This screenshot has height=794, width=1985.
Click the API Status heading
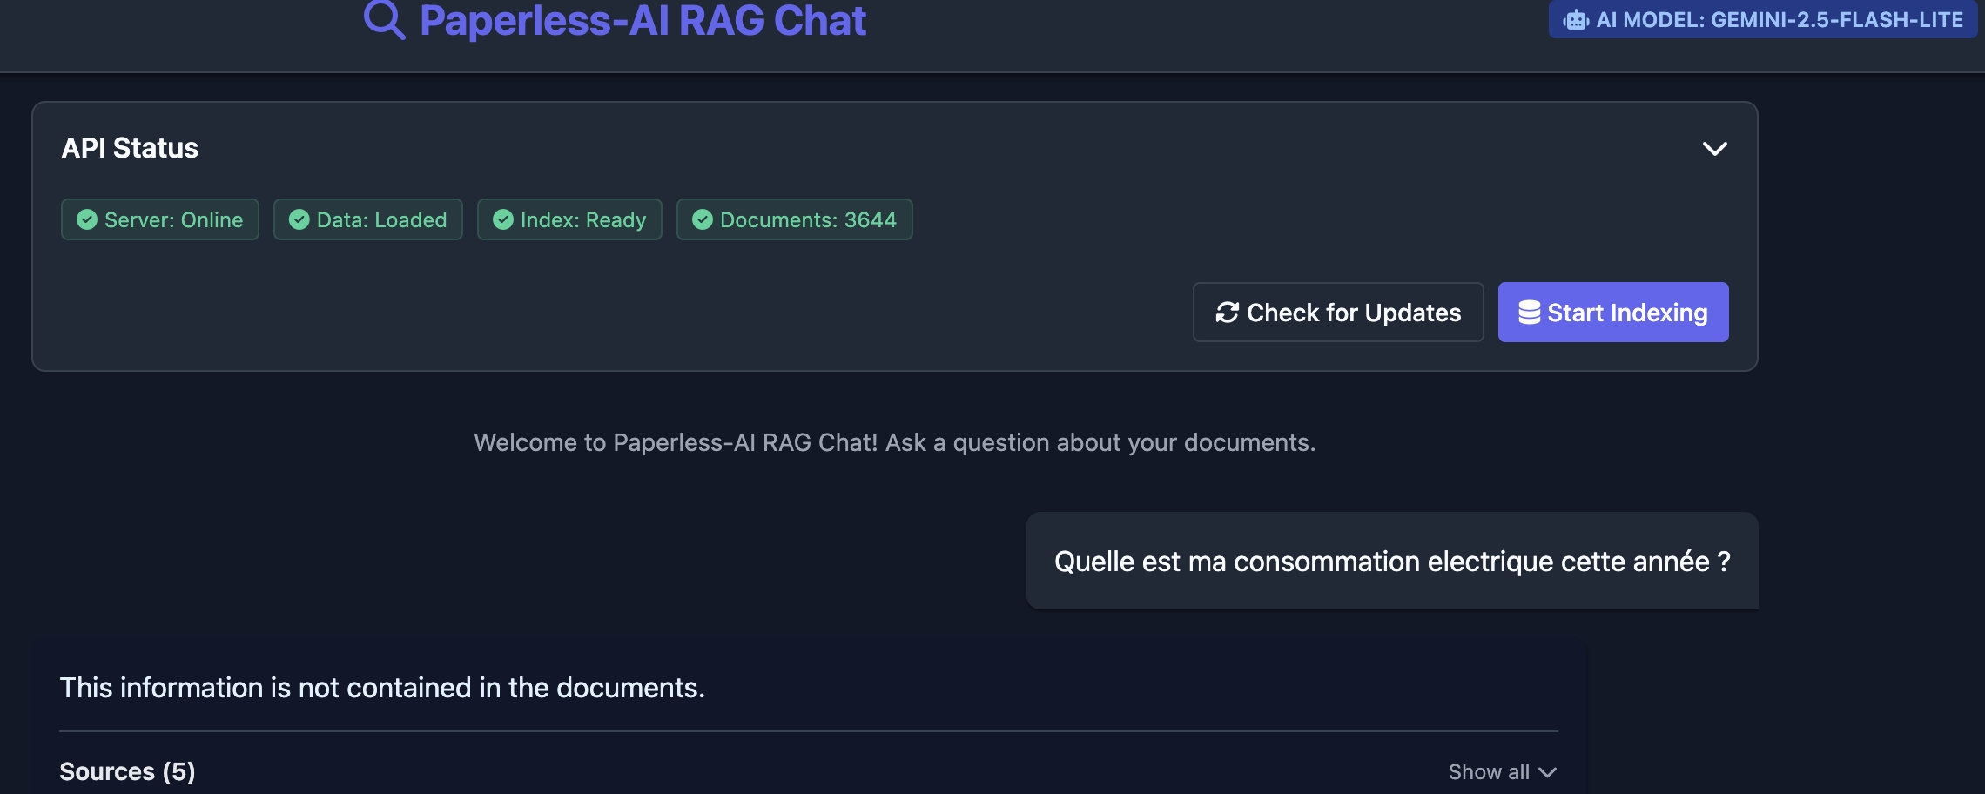click(x=130, y=148)
